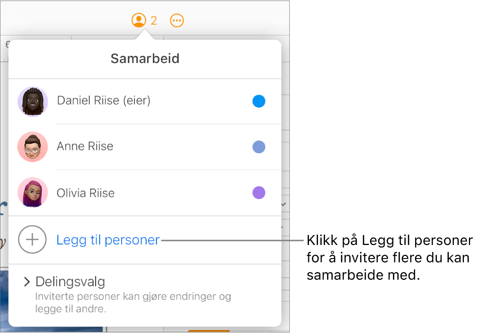
Task: Select the Samarbeid header
Action: 144,58
